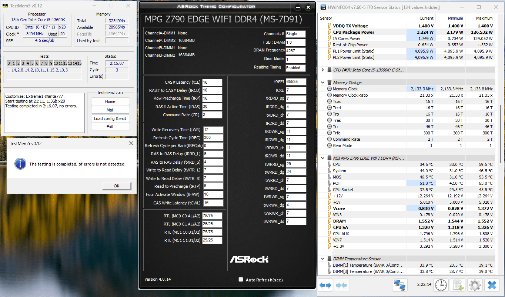Click the CPU Socket temperature row

point(407,190)
